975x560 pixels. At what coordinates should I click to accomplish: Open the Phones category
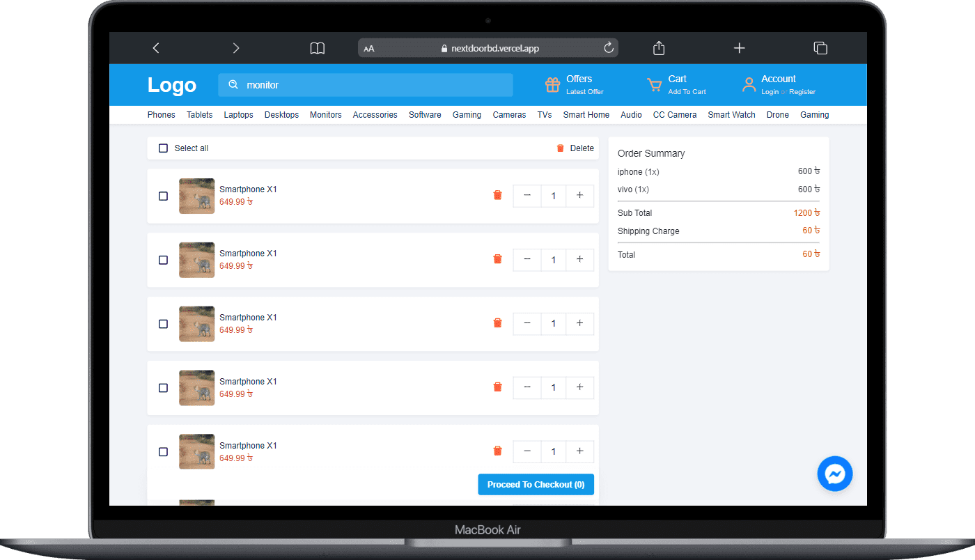point(162,115)
